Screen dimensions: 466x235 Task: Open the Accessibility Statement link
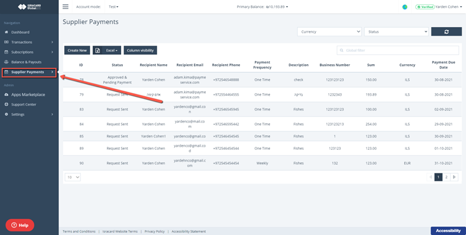click(189, 231)
